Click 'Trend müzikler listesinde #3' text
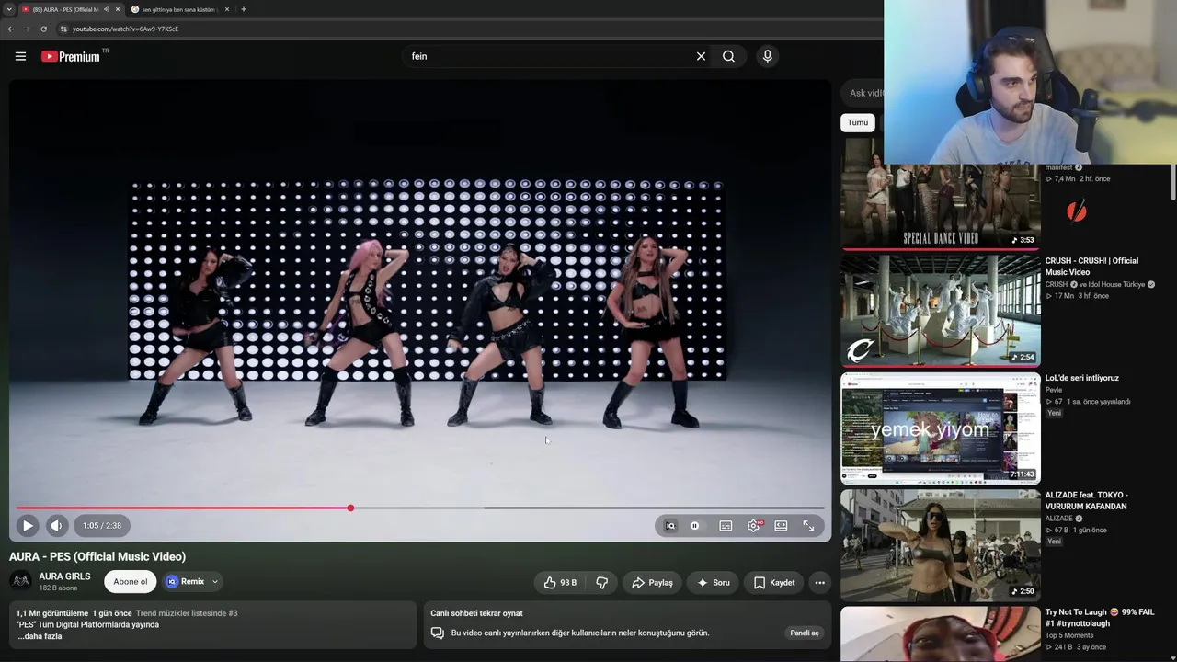The width and height of the screenshot is (1177, 662). coord(187,613)
